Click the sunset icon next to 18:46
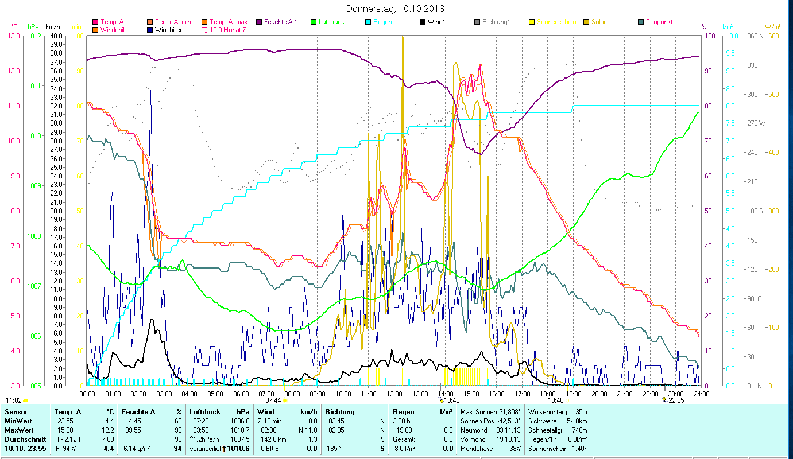Viewport: 793px width, 459px height. coord(568,400)
